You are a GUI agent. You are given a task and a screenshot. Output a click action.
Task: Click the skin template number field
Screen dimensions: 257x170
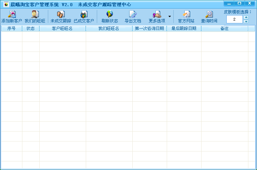pyautogui.click(x=234, y=19)
